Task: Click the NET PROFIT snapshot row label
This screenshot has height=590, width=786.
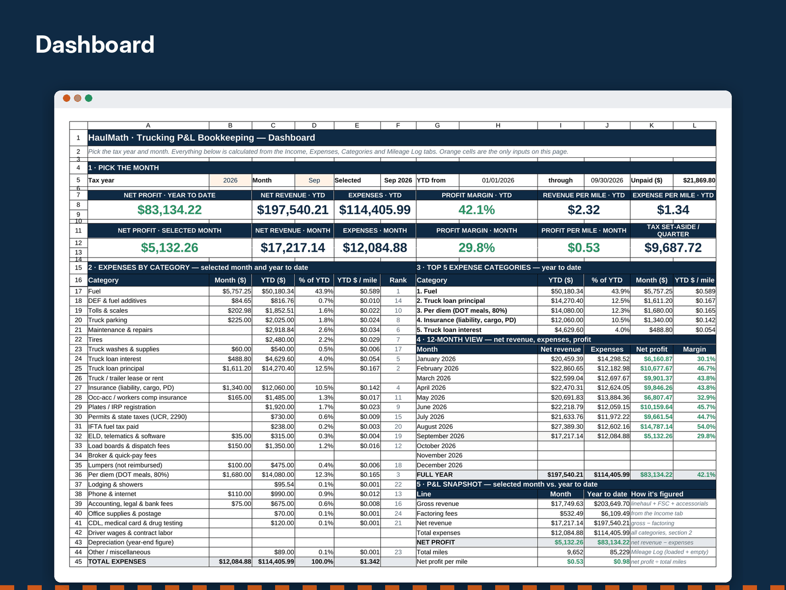Action: pyautogui.click(x=477, y=542)
